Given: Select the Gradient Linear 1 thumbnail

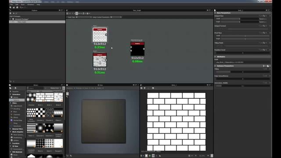Looking at the screenshot, I should (x=58, y=128).
